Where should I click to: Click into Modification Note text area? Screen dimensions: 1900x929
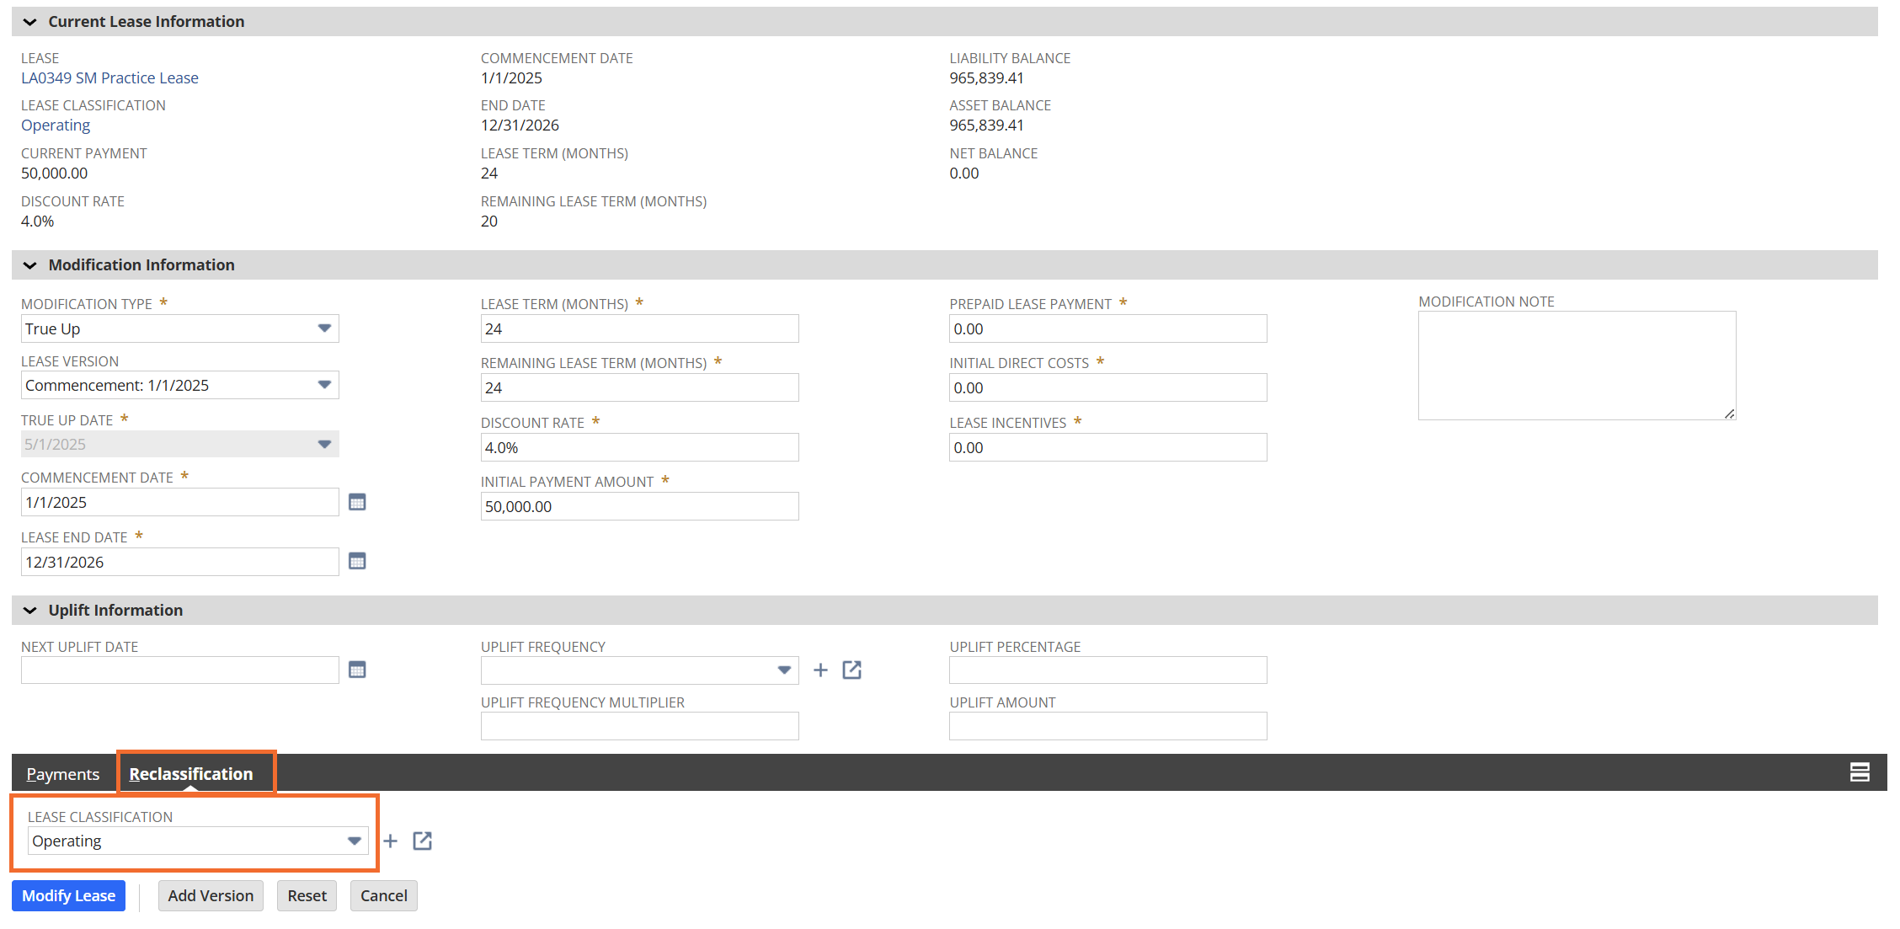(x=1577, y=366)
